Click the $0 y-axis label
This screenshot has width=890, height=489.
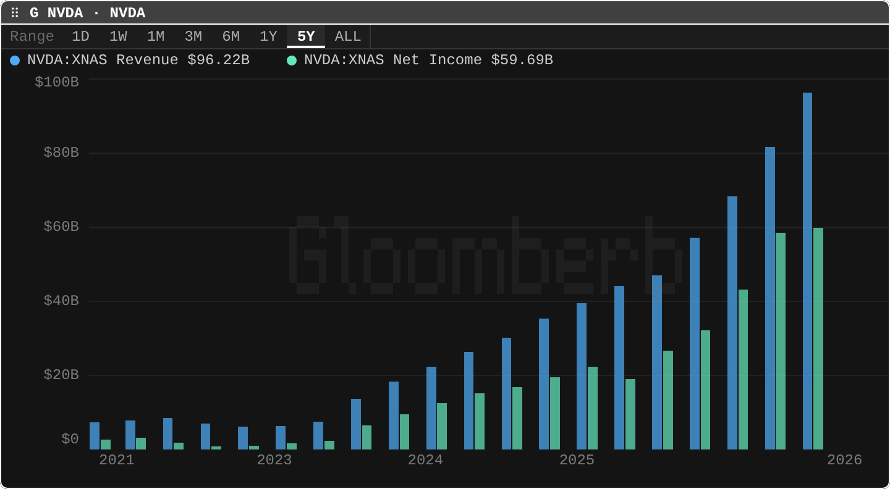coord(70,439)
